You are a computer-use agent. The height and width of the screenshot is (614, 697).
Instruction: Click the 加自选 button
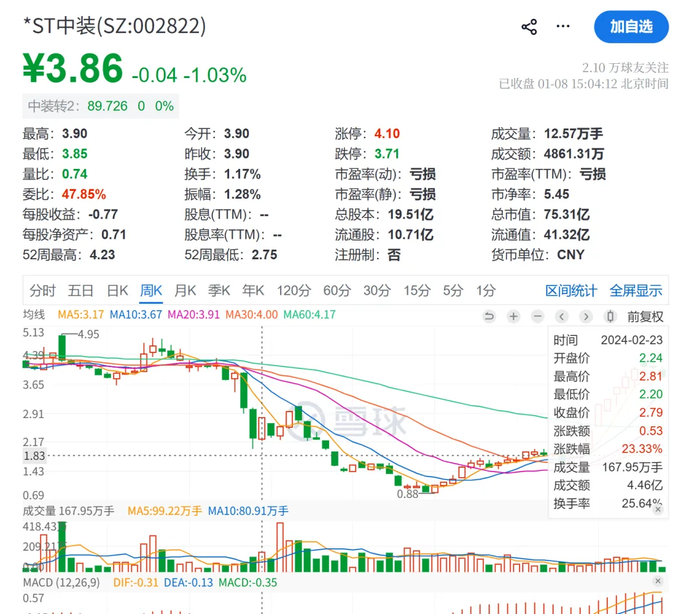point(631,27)
